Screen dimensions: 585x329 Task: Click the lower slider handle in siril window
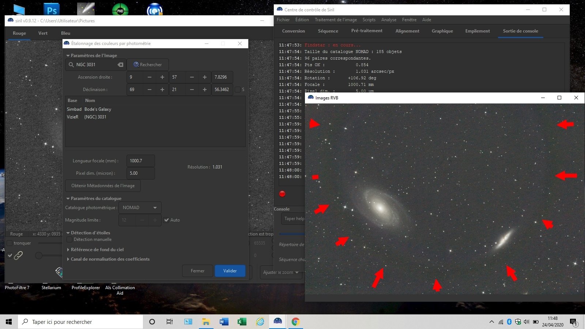(x=39, y=256)
